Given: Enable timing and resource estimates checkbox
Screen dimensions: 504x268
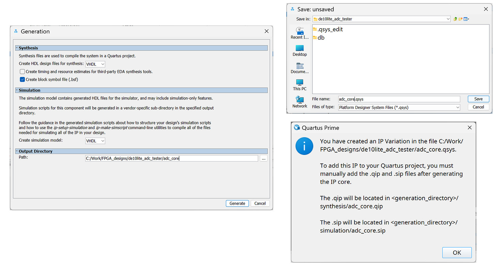Looking at the screenshot, I should 22,72.
